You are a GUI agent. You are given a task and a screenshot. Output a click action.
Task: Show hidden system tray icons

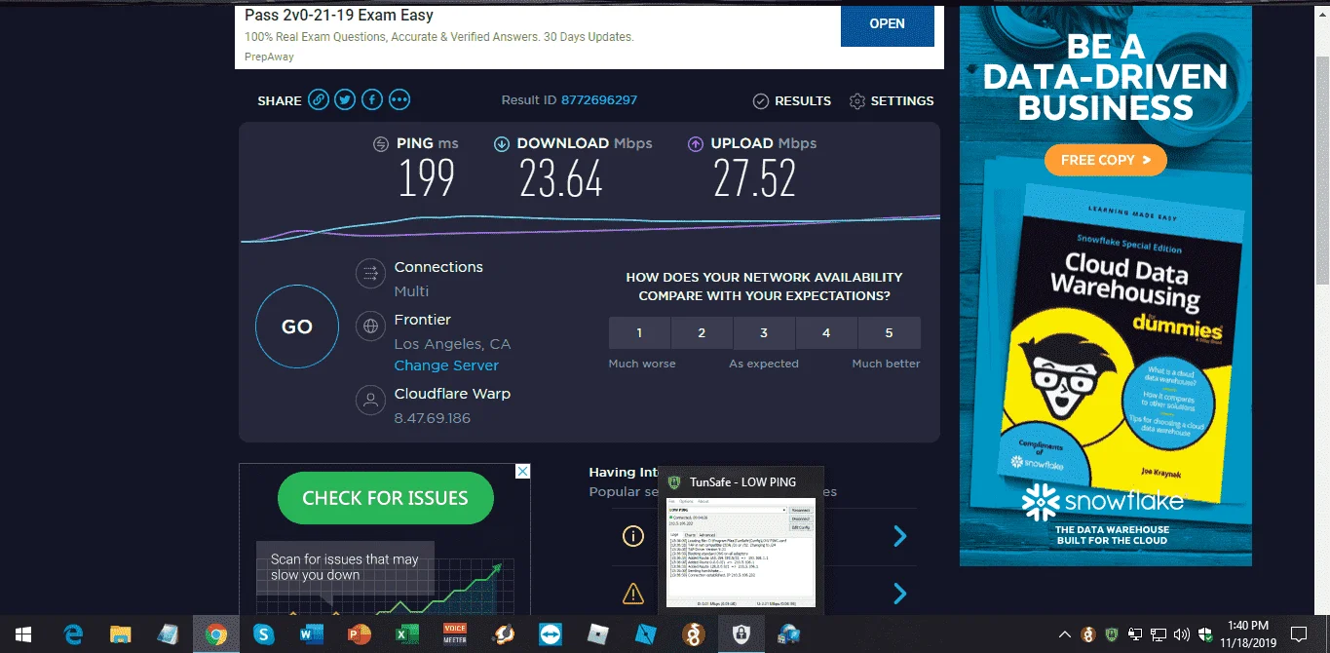1064,634
